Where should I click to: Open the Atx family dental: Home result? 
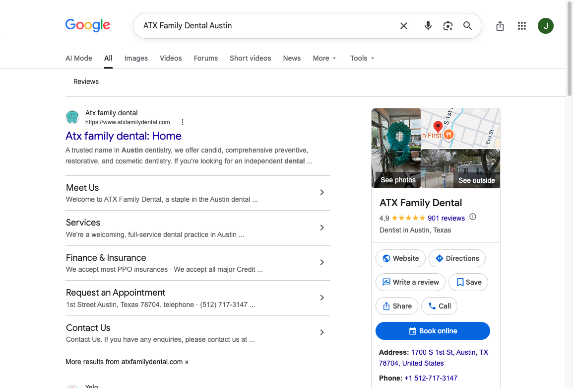tap(124, 136)
